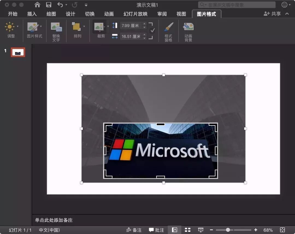Select slide 1 thumbnail
The height and width of the screenshot is (234, 295).
click(x=18, y=52)
